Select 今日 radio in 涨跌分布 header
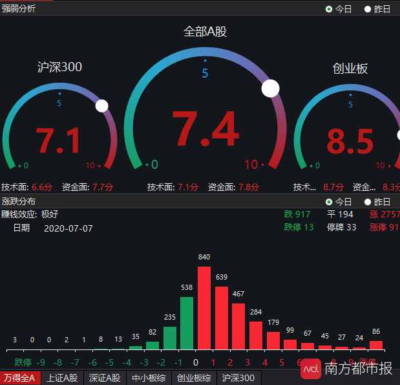 (x=329, y=202)
